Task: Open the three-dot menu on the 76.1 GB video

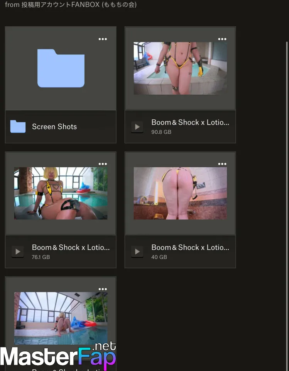Action: point(103,164)
